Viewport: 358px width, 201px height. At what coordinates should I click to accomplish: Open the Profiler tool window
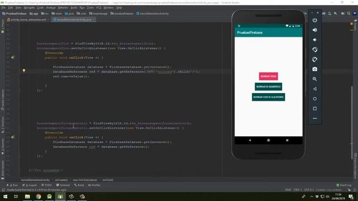pyautogui.click(x=95, y=185)
